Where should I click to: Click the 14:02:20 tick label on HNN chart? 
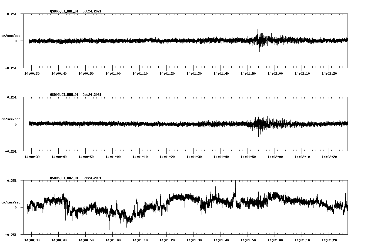[x=329, y=157]
